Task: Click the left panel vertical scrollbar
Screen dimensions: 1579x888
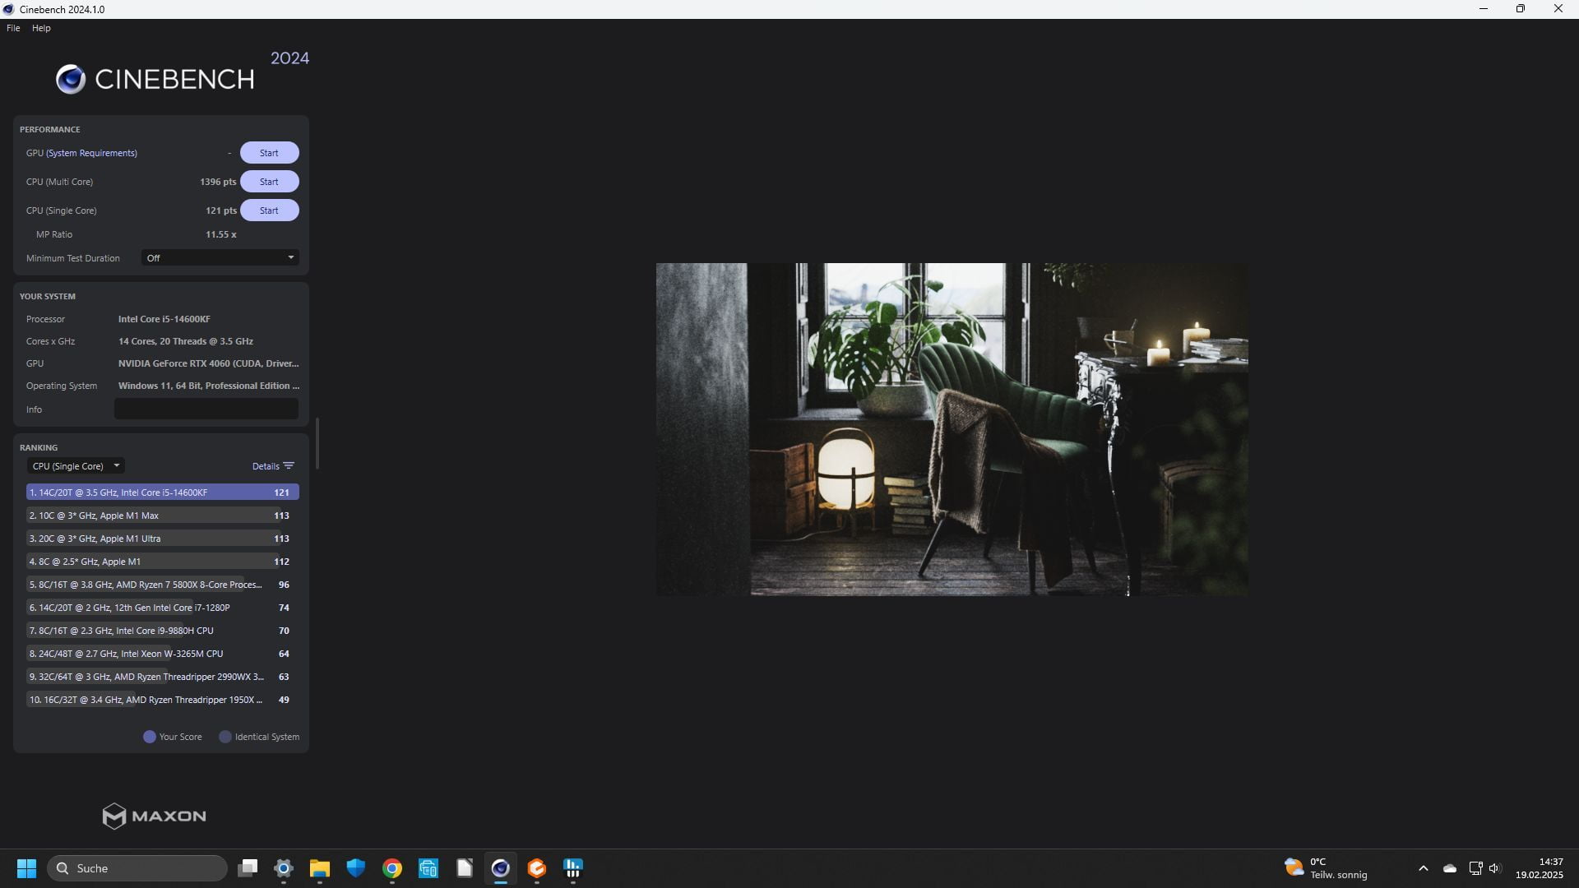Action: coord(317,443)
